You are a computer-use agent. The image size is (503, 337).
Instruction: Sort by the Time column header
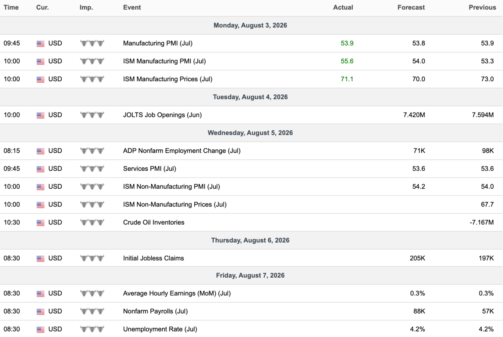(11, 7)
